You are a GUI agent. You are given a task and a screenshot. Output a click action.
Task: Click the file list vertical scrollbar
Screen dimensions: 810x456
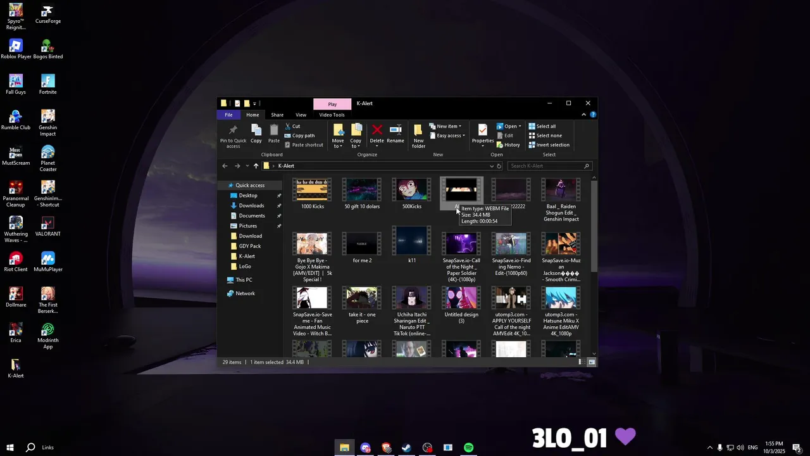(594, 227)
